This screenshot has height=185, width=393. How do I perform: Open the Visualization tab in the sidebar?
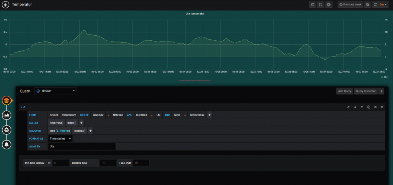point(6,115)
